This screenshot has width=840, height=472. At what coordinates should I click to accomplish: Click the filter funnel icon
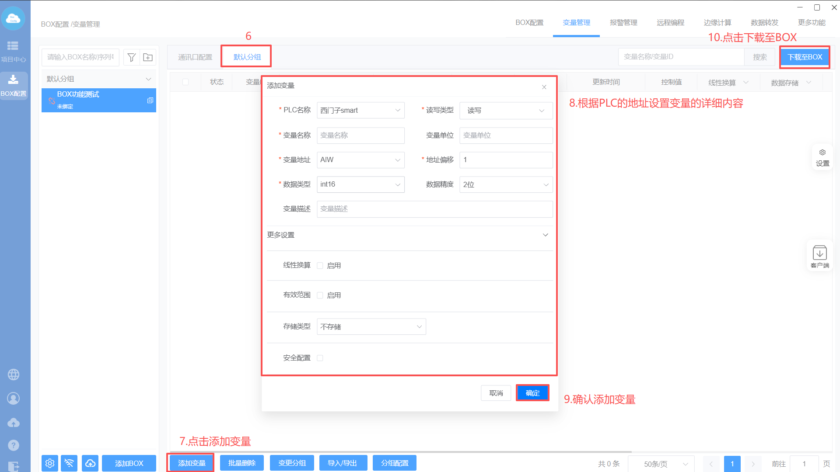click(x=131, y=57)
